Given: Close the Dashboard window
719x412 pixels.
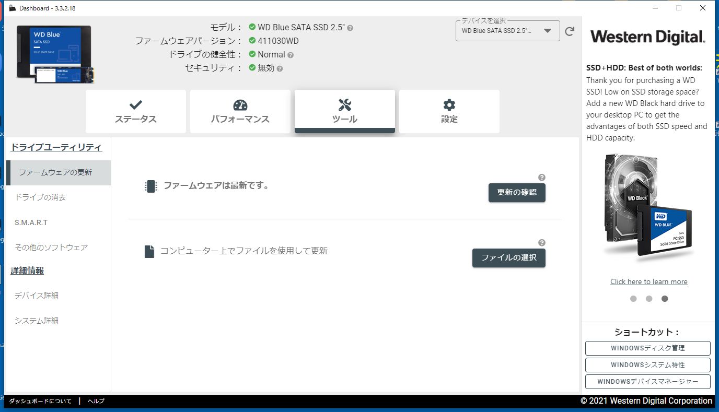Looking at the screenshot, I should tap(703, 8).
